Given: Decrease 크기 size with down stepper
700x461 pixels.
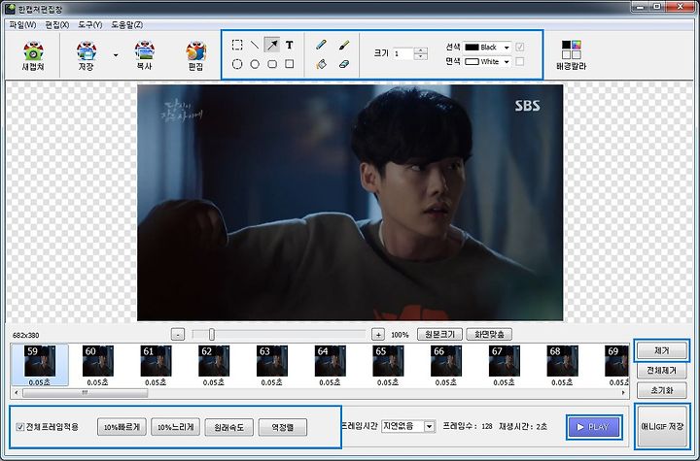Looking at the screenshot, I should pos(421,57).
